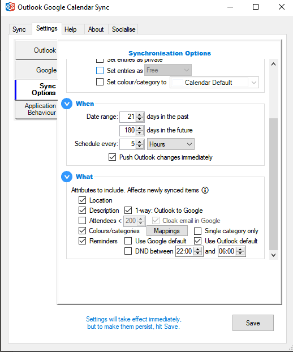Increase days in the past stepper
293x352 pixels.
(140, 114)
